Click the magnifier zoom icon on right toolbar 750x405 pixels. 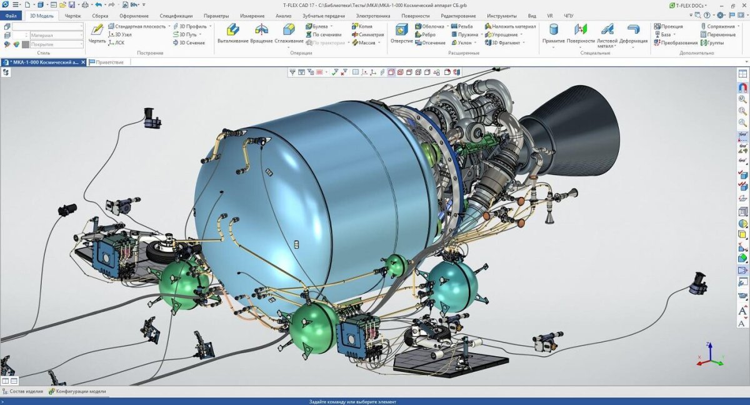[x=743, y=100]
